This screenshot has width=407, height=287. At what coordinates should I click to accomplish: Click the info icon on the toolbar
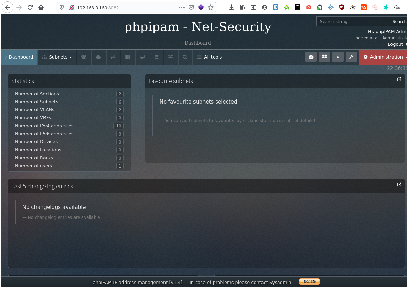pos(338,57)
